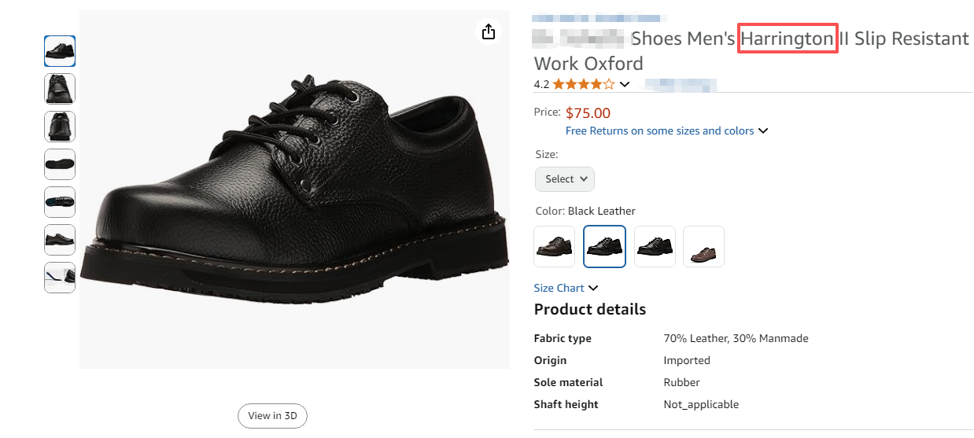Screen dimensions: 974x438
Task: Open the last thumbnail in the gallery
Action: click(60, 278)
